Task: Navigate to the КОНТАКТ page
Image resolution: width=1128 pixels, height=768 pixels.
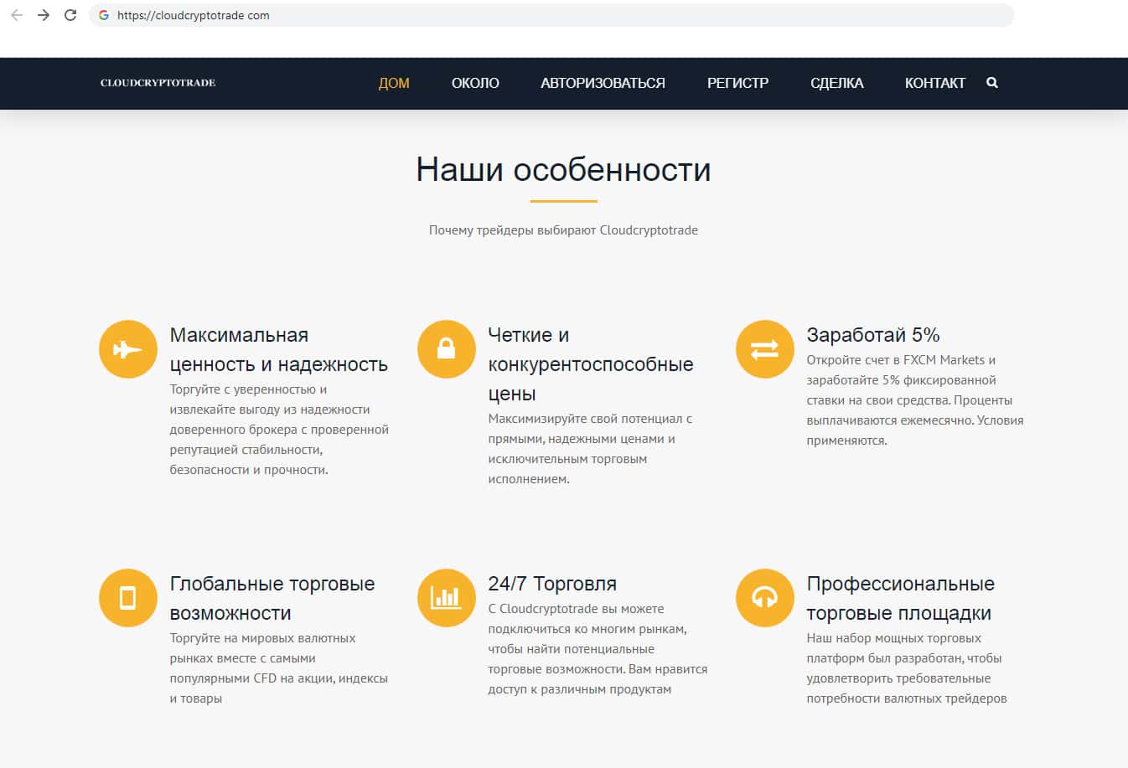Action: point(934,83)
